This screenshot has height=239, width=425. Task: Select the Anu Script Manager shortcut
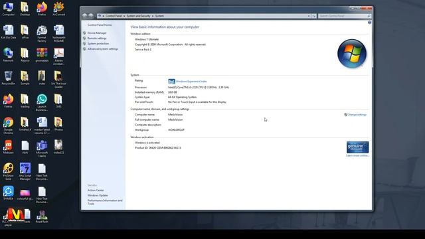pos(25,171)
